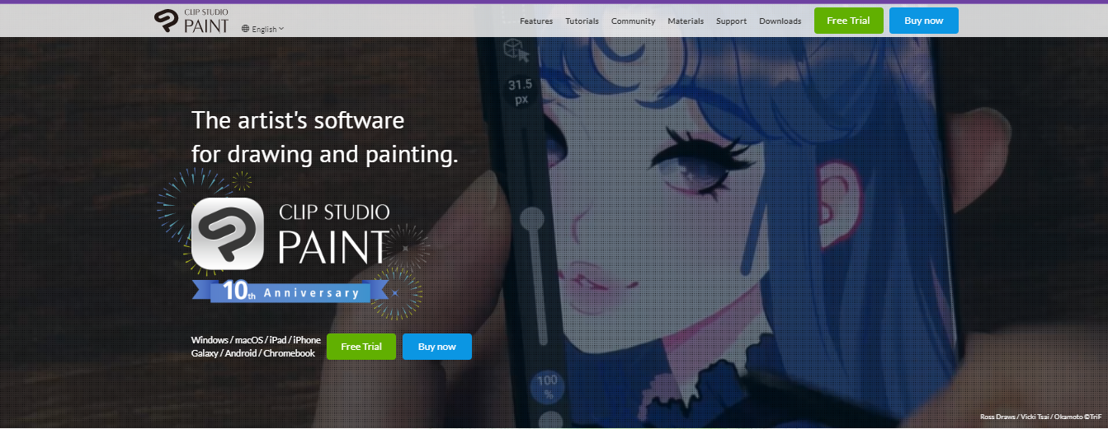This screenshot has height=429, width=1108.
Task: Open the Features menu item
Action: tap(536, 21)
